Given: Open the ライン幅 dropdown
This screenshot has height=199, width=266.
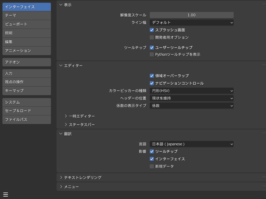Looking at the screenshot, I should tap(192, 23).
